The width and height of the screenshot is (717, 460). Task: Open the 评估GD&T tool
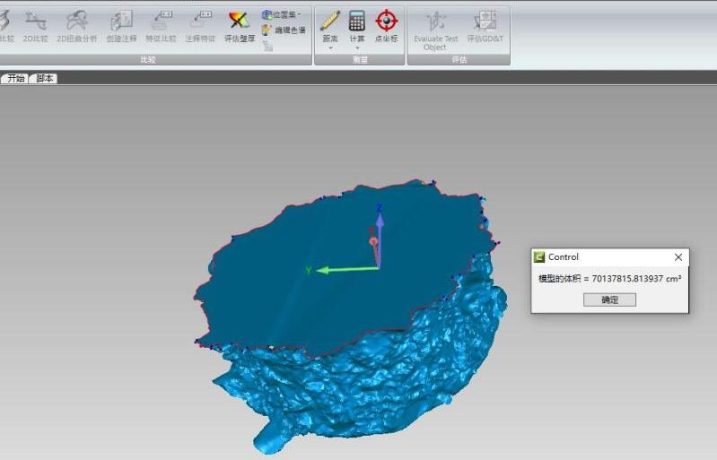click(x=485, y=28)
